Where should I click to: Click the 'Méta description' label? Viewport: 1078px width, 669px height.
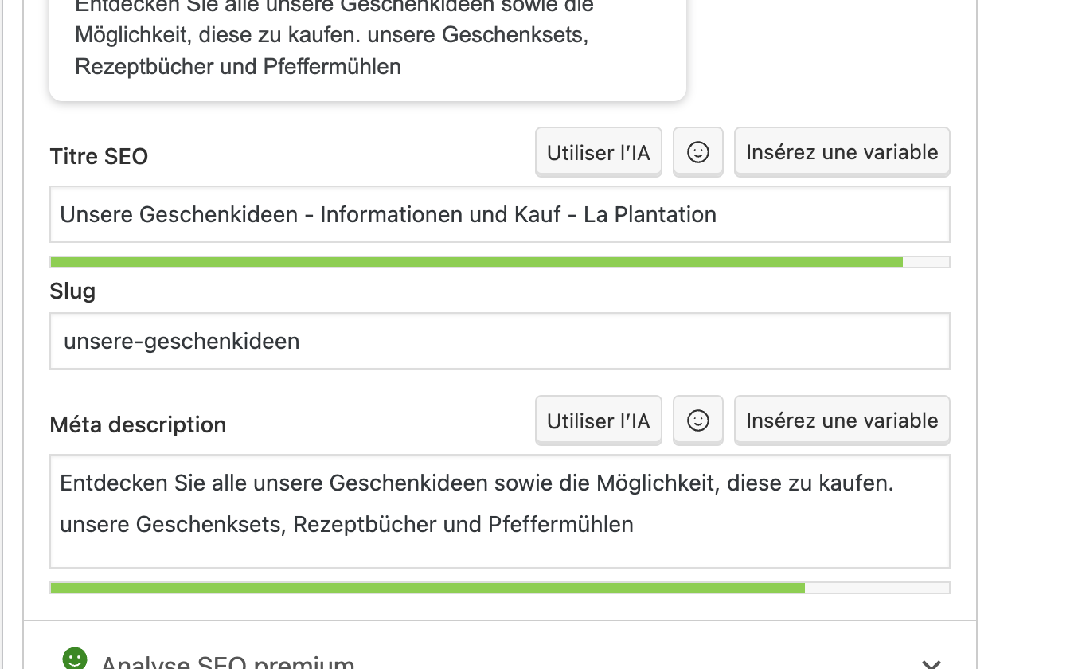coord(138,424)
